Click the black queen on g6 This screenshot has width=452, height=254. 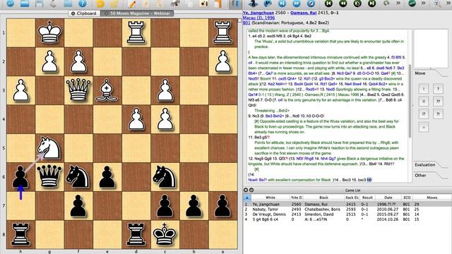49,176
